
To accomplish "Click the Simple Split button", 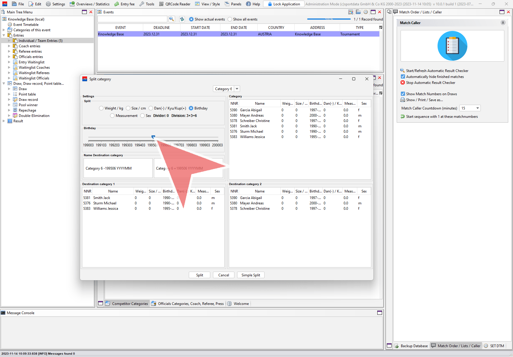I will pyautogui.click(x=251, y=275).
